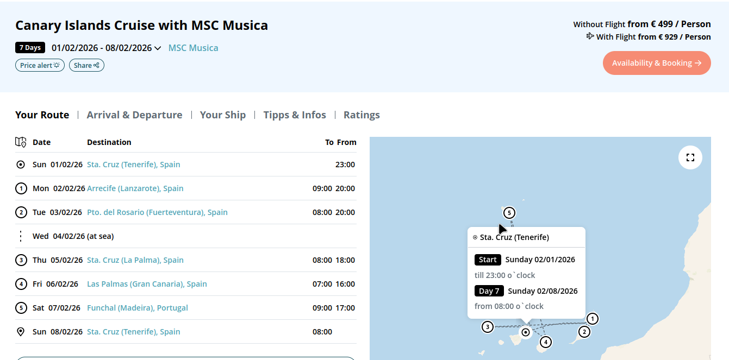Click the Wed 04/02/26 (at sea) text

[73, 236]
